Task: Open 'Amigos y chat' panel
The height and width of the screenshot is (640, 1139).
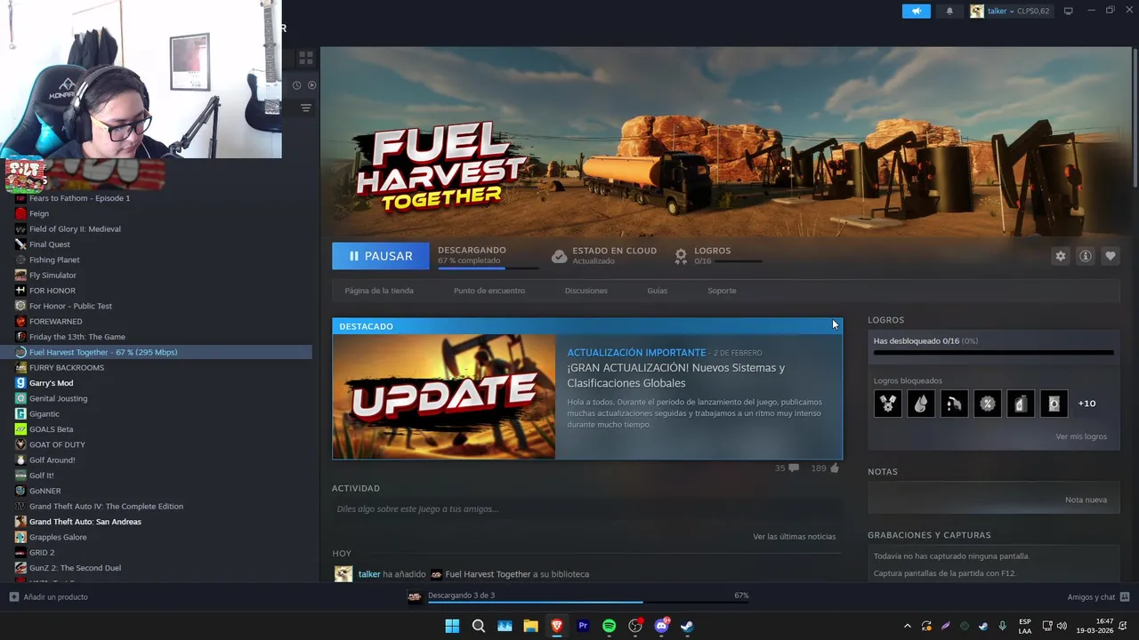Action: coord(1098,596)
